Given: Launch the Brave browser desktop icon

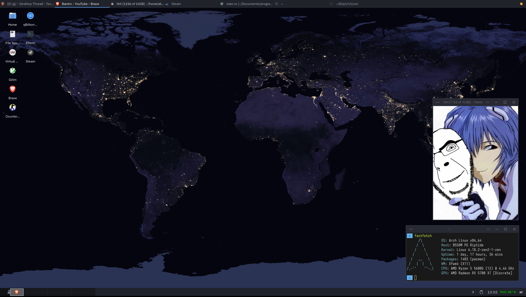Looking at the screenshot, I should [x=12, y=89].
